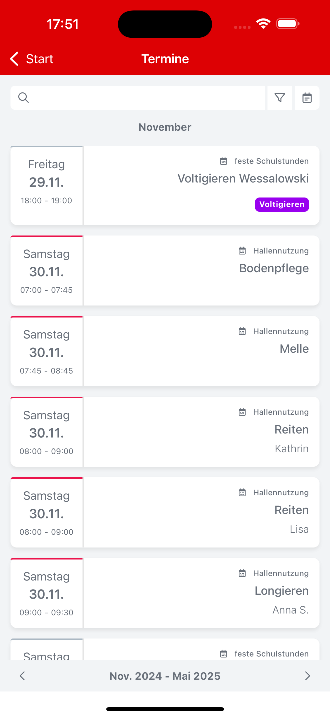Open the calendar view icon
The image size is (330, 717).
pyautogui.click(x=307, y=98)
